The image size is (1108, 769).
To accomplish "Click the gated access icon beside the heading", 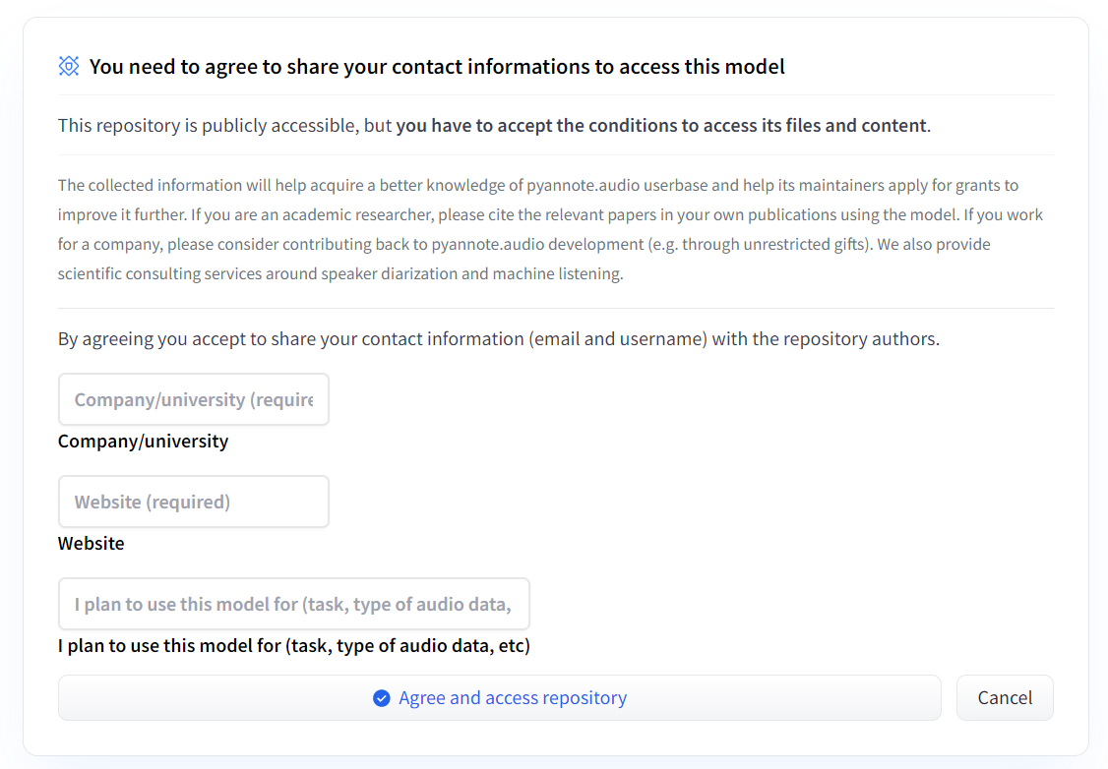I will (x=69, y=67).
